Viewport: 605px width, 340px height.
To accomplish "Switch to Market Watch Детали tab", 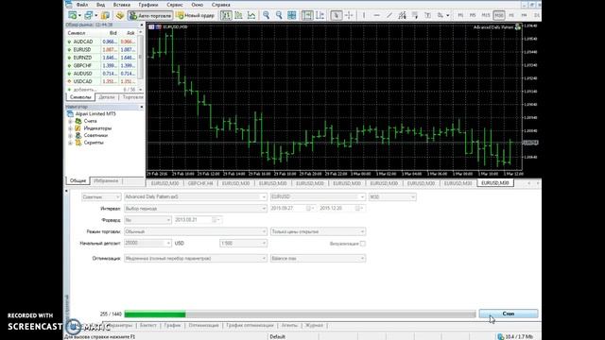I will click(x=107, y=97).
